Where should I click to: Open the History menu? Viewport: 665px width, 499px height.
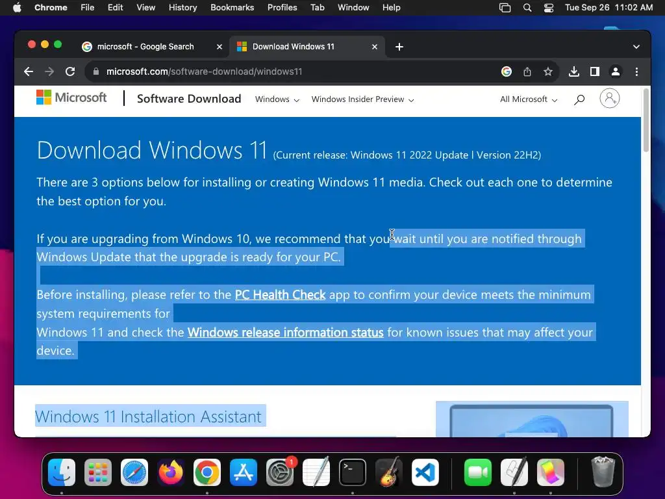pos(182,8)
